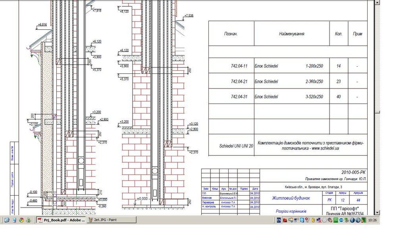
Task: Click the blue round tray icon with two dots
Action: pyautogui.click(x=341, y=220)
